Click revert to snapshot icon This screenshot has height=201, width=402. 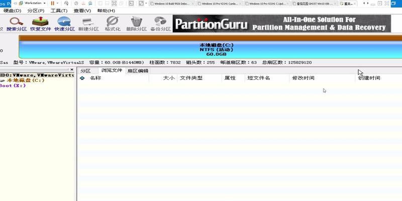[83, 4]
